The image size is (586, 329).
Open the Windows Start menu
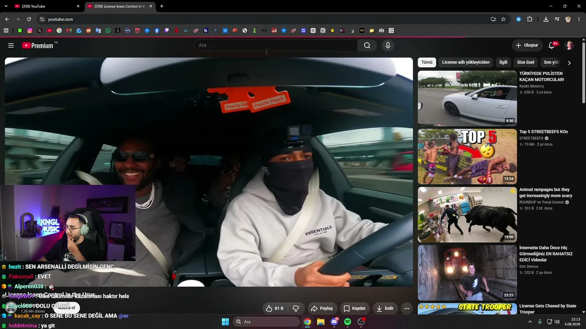pyautogui.click(x=225, y=322)
